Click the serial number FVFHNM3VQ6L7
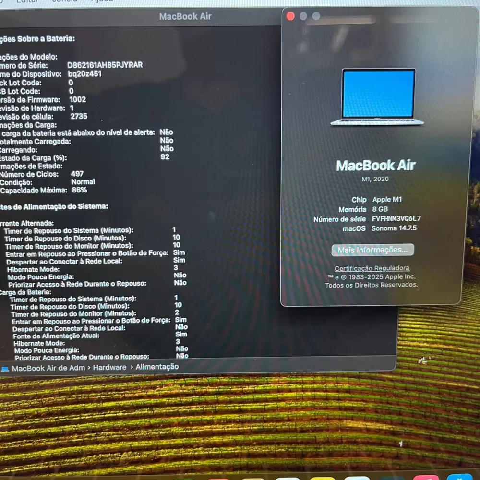This screenshot has width=480, height=480. click(396, 219)
